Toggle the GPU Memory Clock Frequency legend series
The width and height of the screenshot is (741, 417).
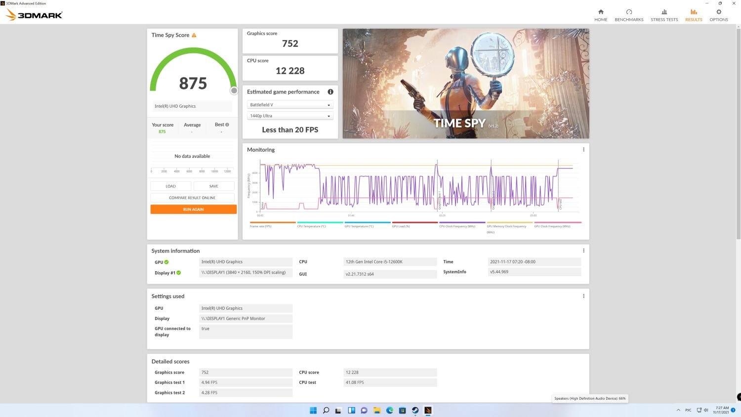tap(510, 227)
